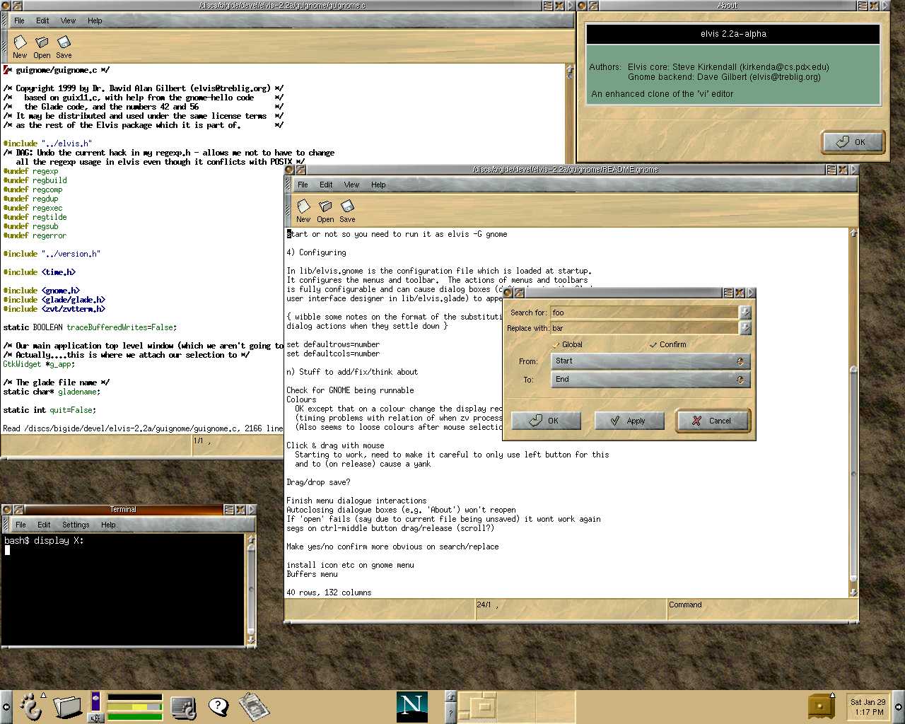The image size is (905, 724).
Task: Click Cancel in the search replace dialog
Action: coord(713,421)
